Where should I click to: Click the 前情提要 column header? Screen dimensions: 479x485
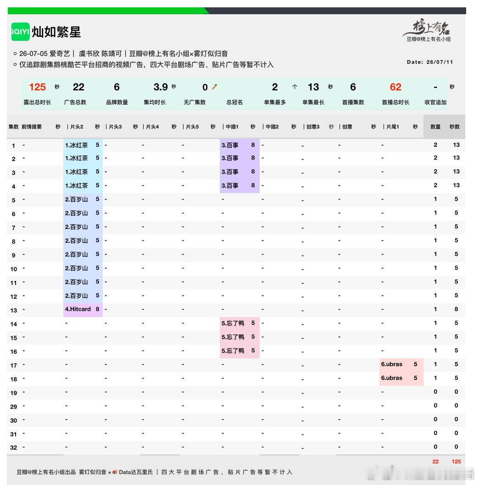[32, 127]
